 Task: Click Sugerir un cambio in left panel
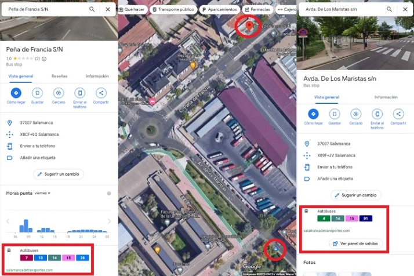click(59, 174)
